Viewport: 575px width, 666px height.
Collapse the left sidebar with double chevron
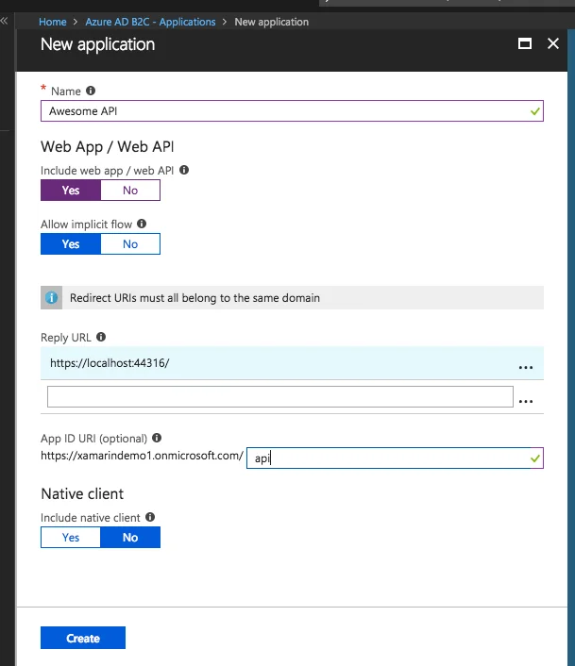click(5, 21)
